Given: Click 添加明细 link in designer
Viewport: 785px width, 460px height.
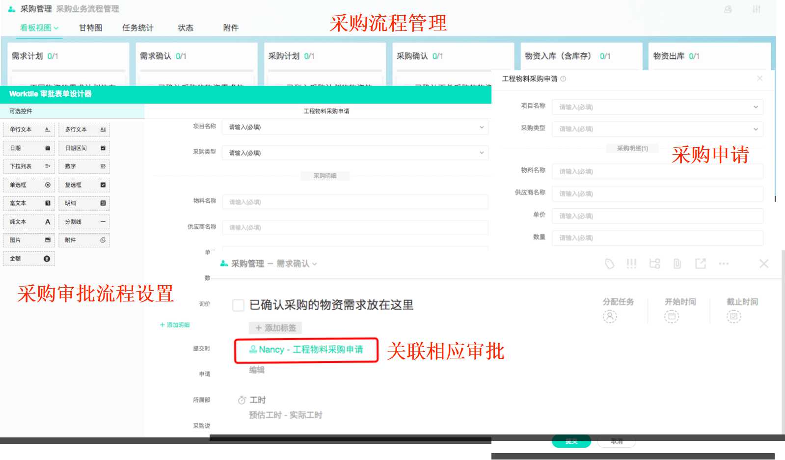Looking at the screenshot, I should (175, 325).
